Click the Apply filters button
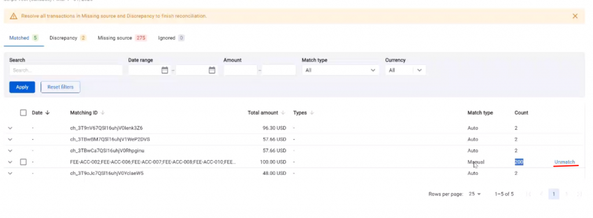The image size is (593, 218). [x=23, y=87]
